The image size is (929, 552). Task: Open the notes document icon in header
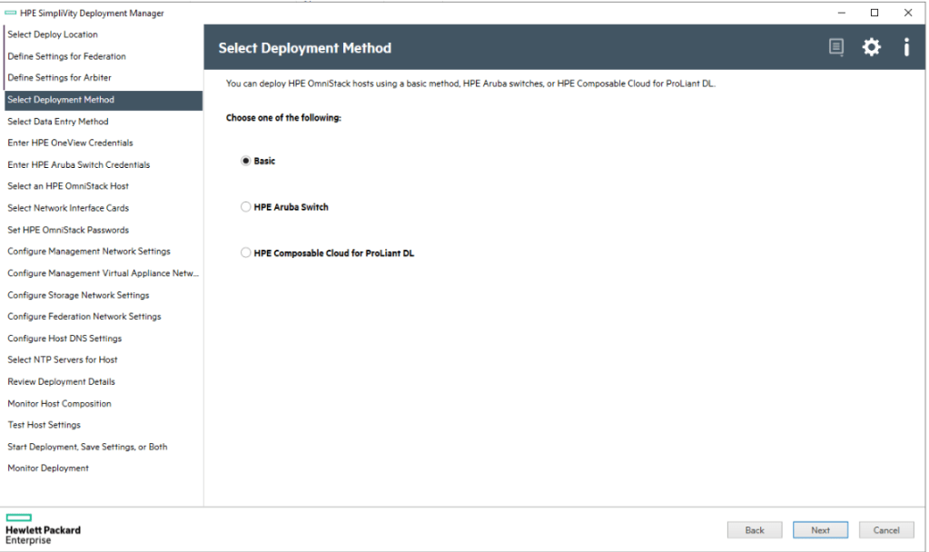point(835,47)
